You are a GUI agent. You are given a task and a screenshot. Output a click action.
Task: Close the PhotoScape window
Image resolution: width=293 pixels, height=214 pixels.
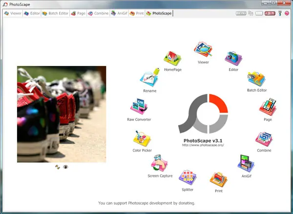coord(284,3)
